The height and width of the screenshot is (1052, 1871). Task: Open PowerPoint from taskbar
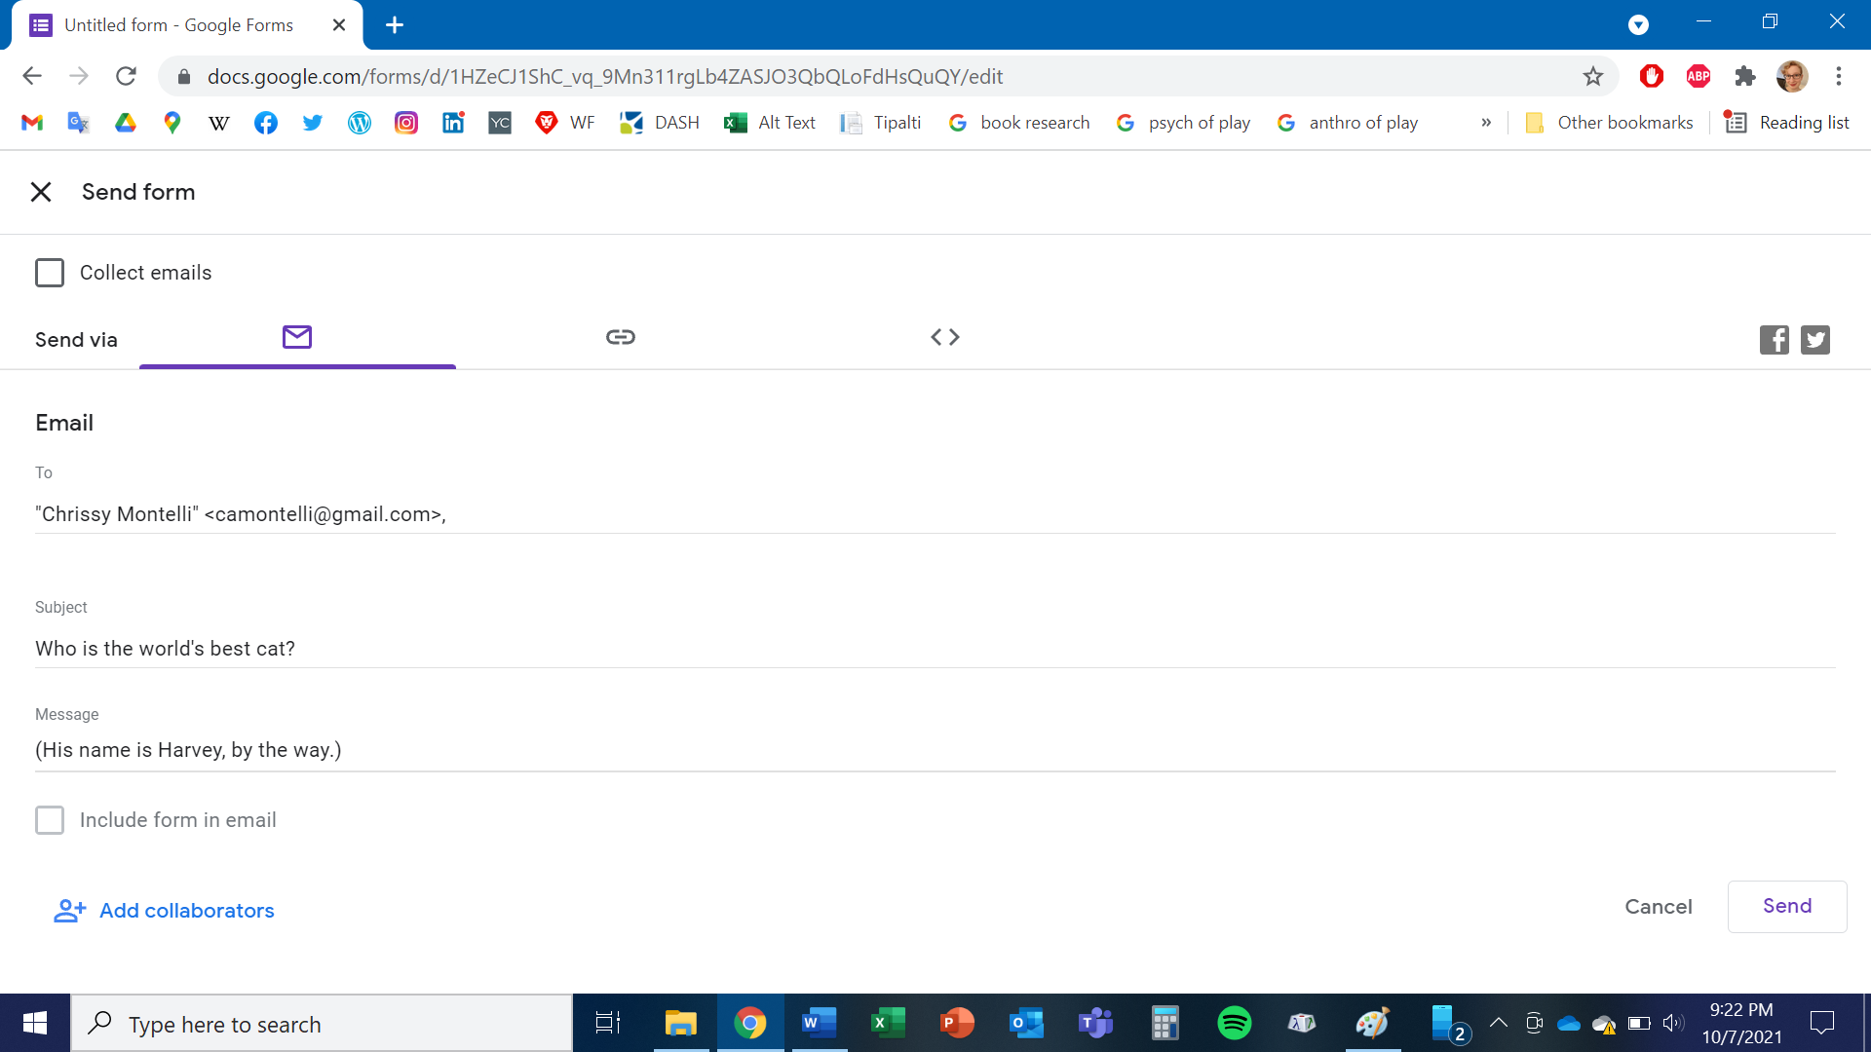pos(956,1023)
